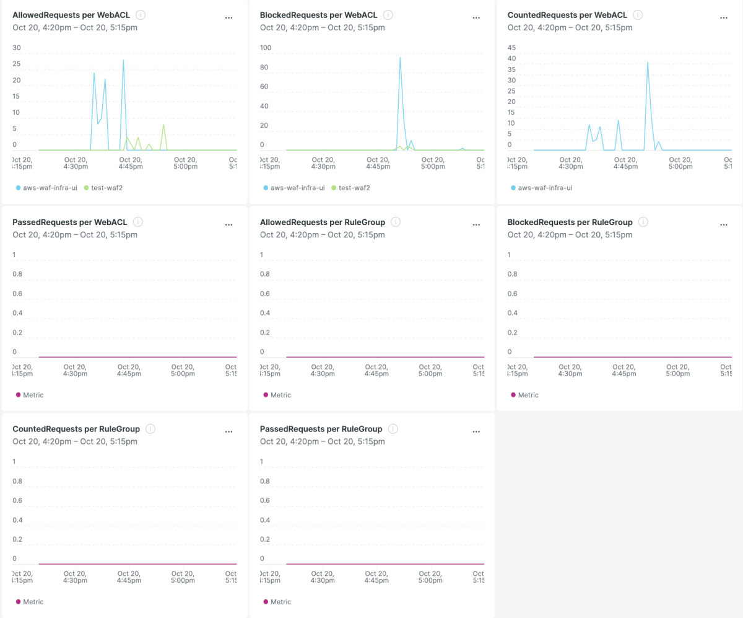Toggle aws-waf-infra-ui series in AllowedRequests chart
Screen dimensions: 743x618
(x=50, y=188)
